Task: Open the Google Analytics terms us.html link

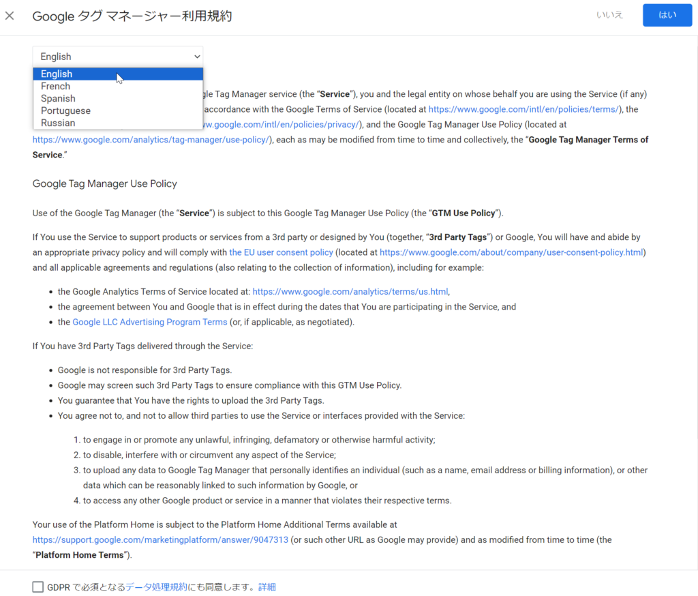Action: pos(350,292)
